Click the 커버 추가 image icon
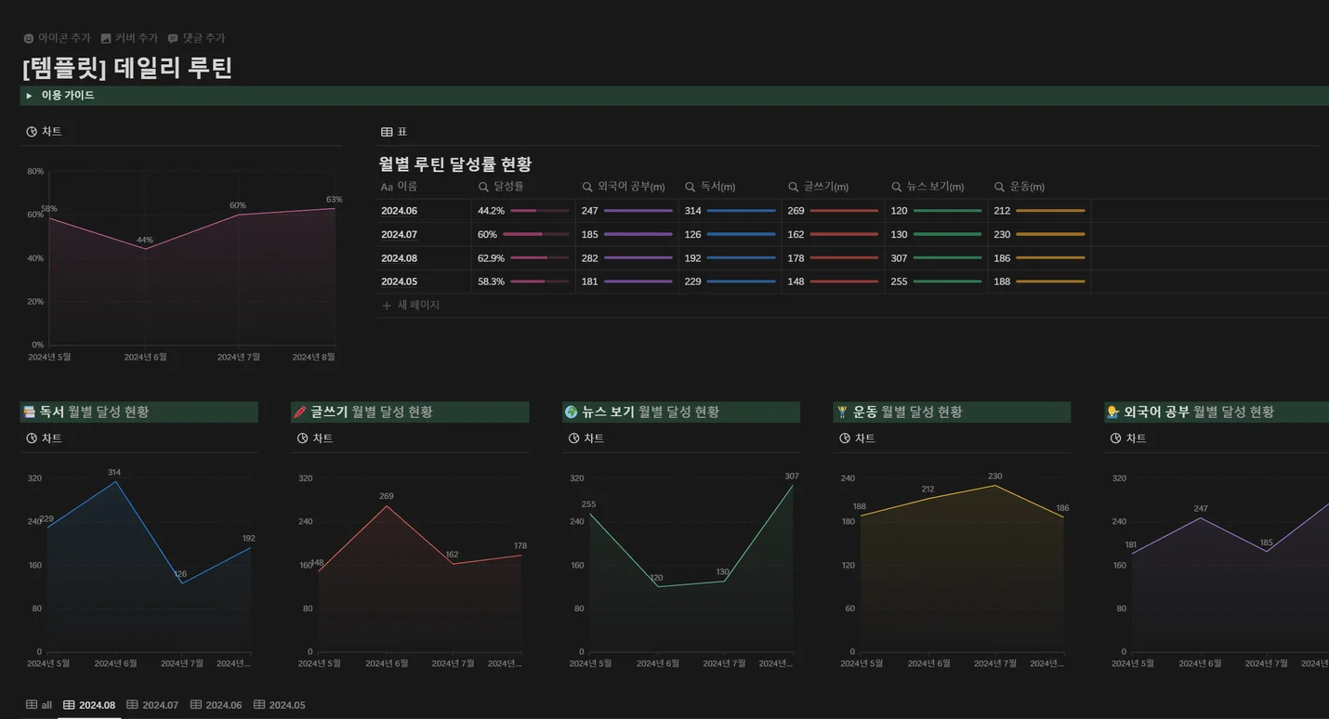 pyautogui.click(x=106, y=39)
